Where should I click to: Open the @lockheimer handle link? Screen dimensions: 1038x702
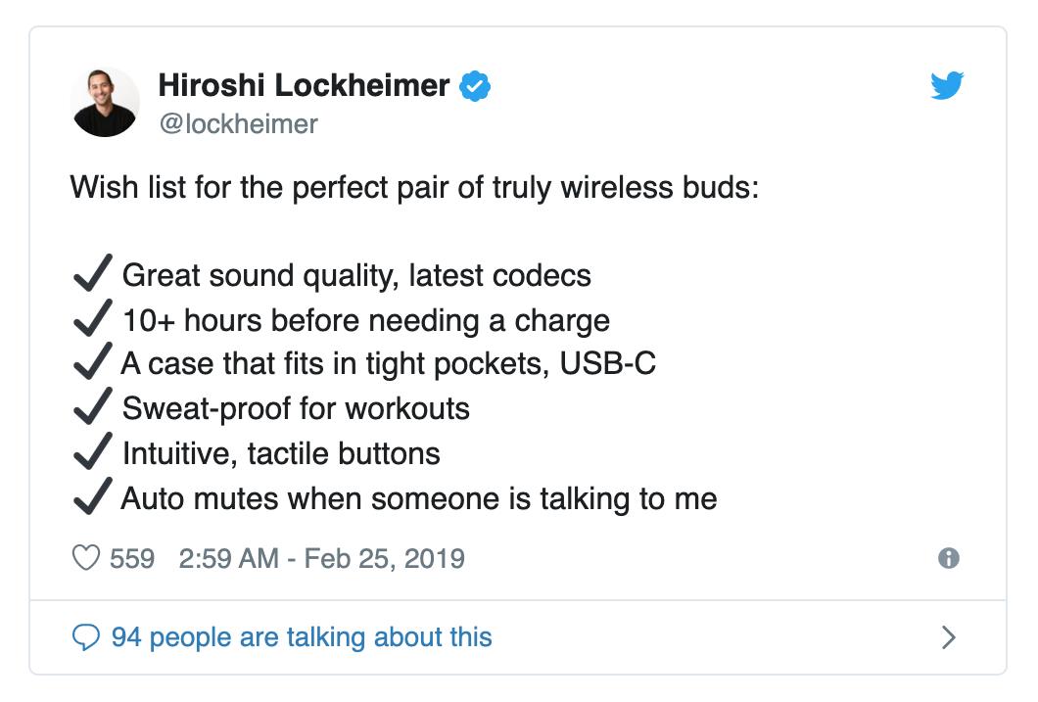click(238, 124)
